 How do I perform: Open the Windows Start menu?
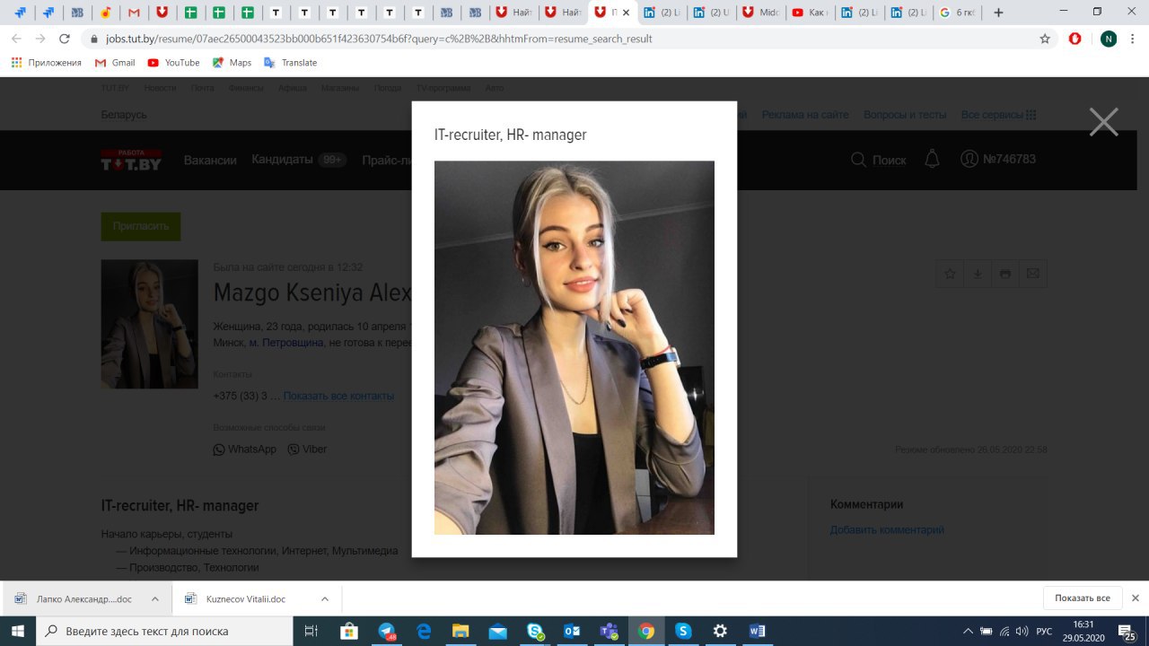pos(18,631)
